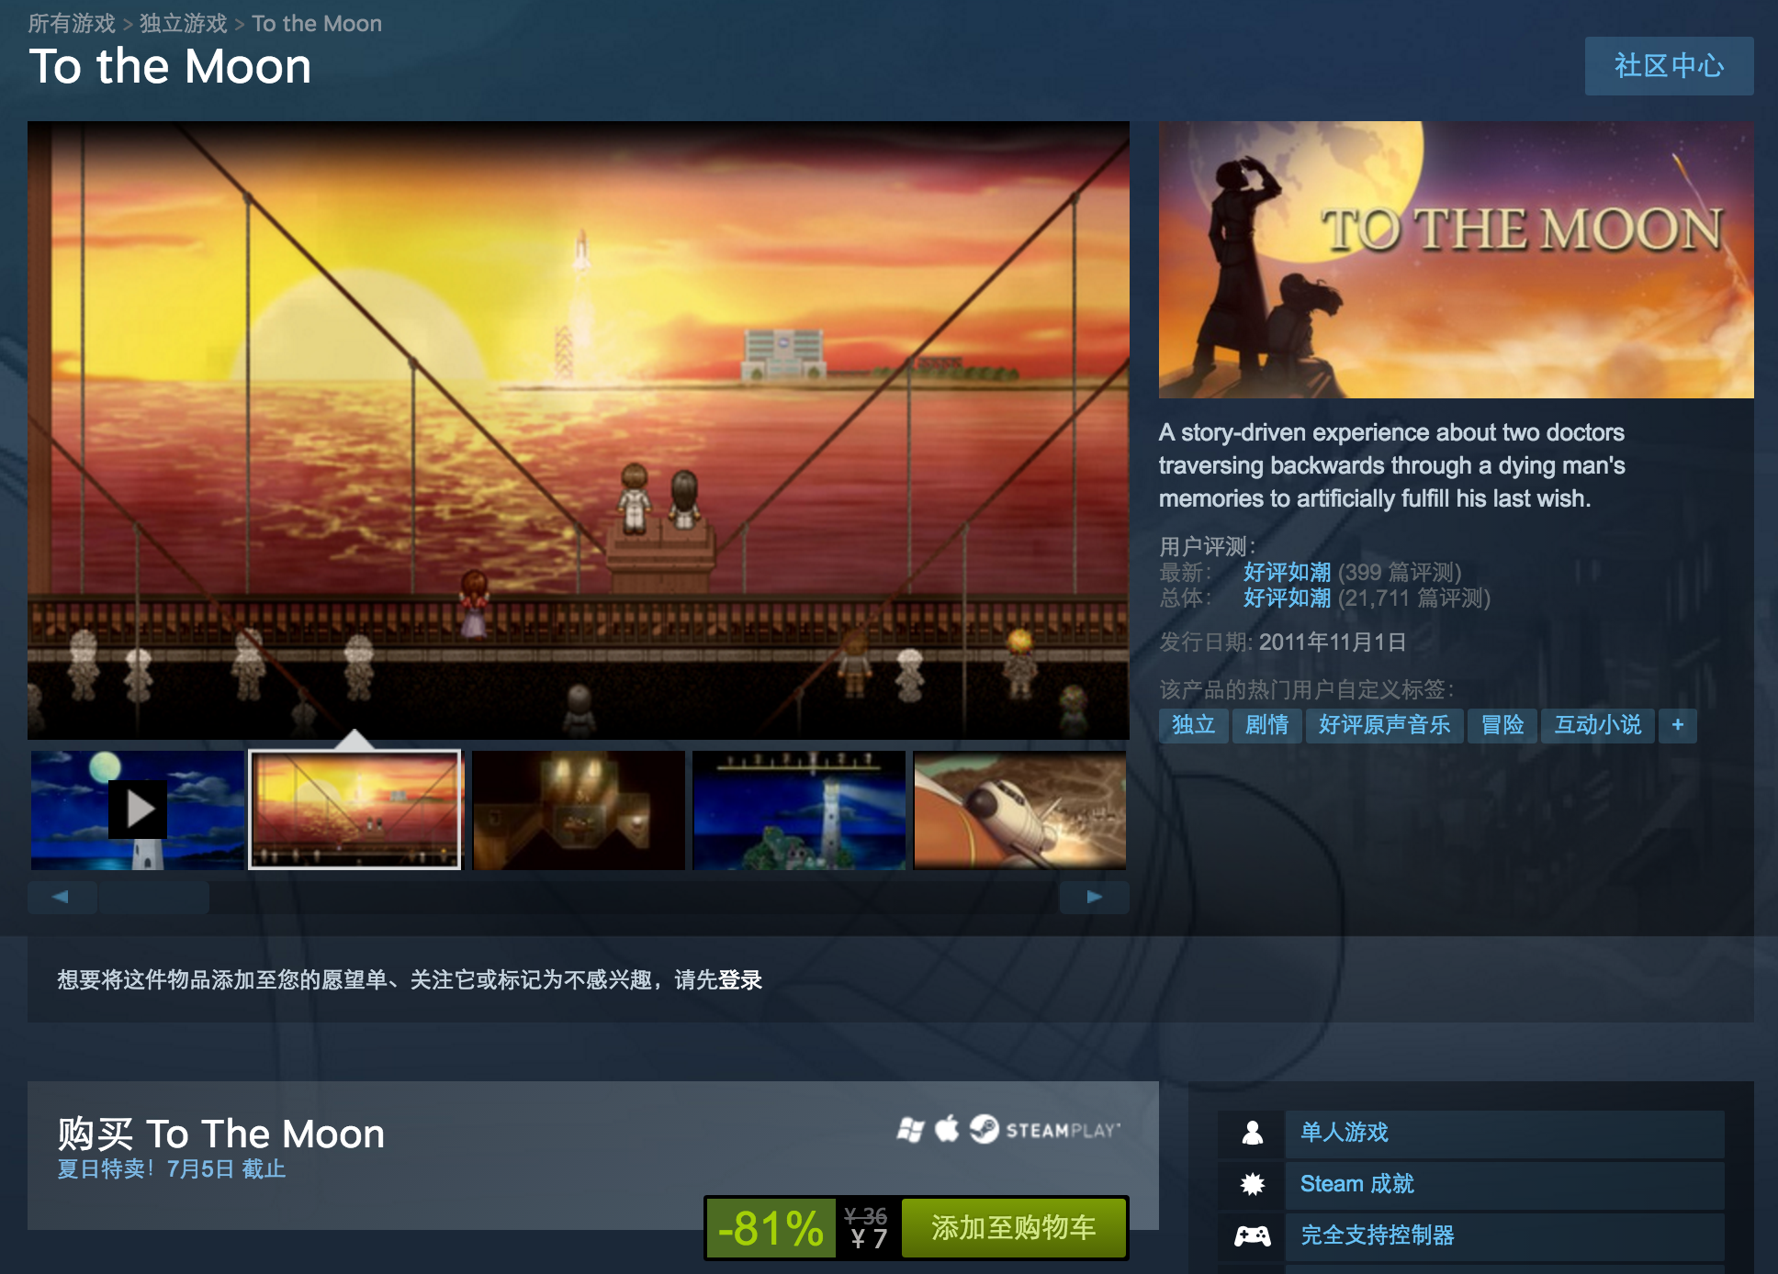Open the 社区中心 community hub button
This screenshot has width=1778, height=1274.
(1669, 66)
